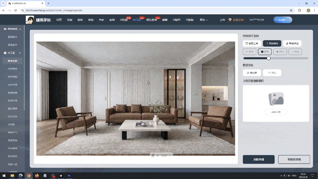
Task: Click the brush size slider handle
Action: 268,58
